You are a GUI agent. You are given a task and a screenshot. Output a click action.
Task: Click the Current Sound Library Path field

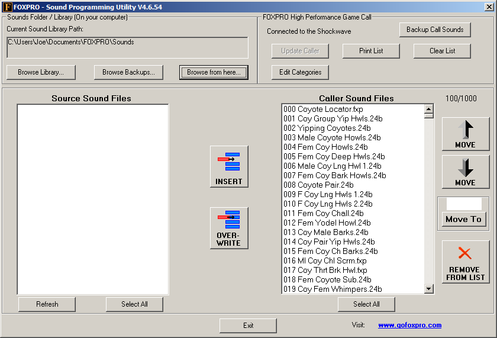(x=127, y=47)
